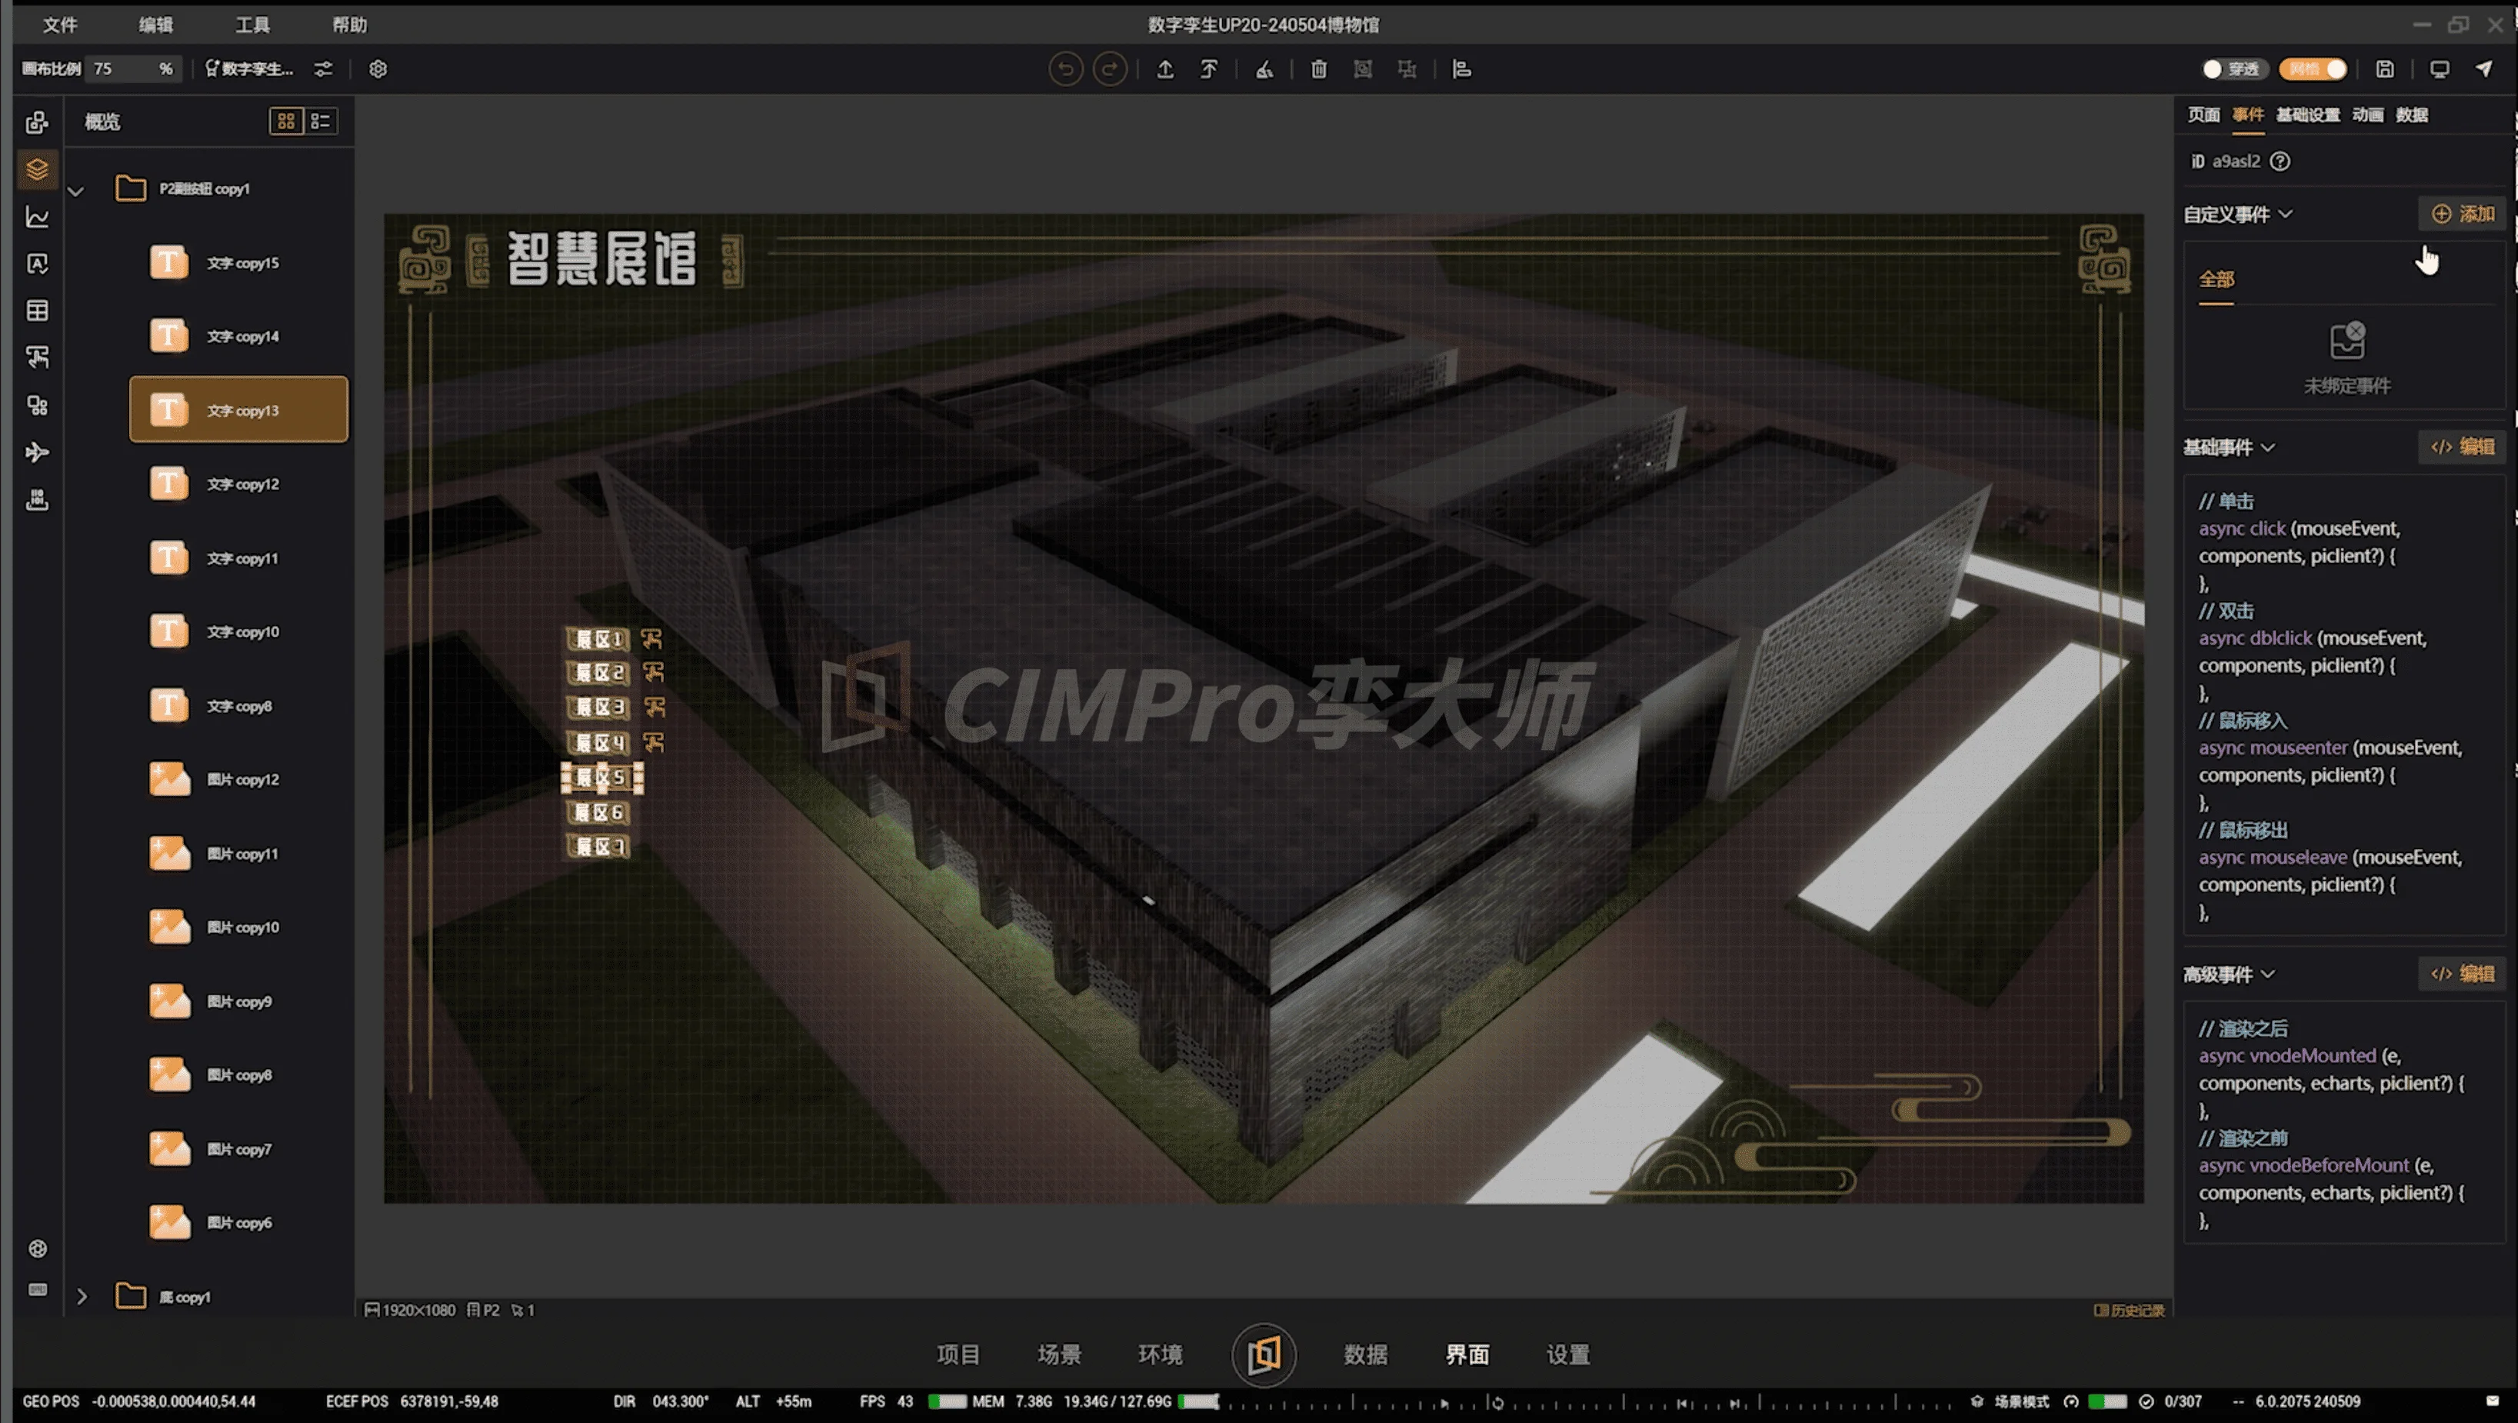This screenshot has height=1423, width=2518.
Task: Open the chart components sidebar icon
Action: (37, 217)
